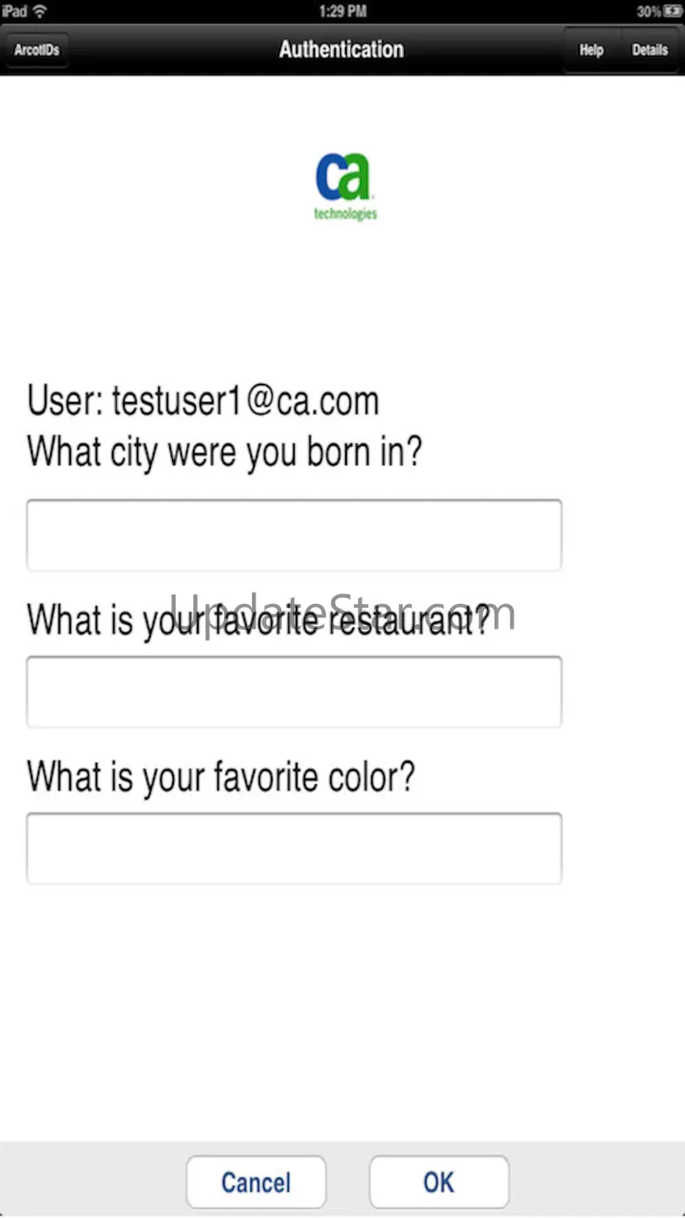Click the CA Technologies logo
Image resolution: width=685 pixels, height=1218 pixels.
tap(345, 186)
